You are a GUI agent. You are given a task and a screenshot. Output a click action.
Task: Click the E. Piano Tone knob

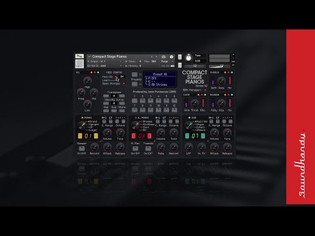pos(174,132)
